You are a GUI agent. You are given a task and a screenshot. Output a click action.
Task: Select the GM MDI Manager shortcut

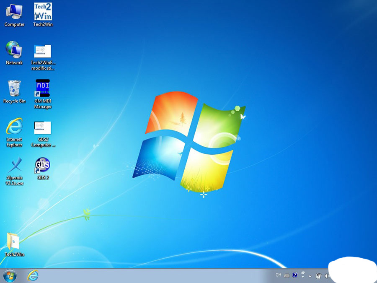click(43, 94)
